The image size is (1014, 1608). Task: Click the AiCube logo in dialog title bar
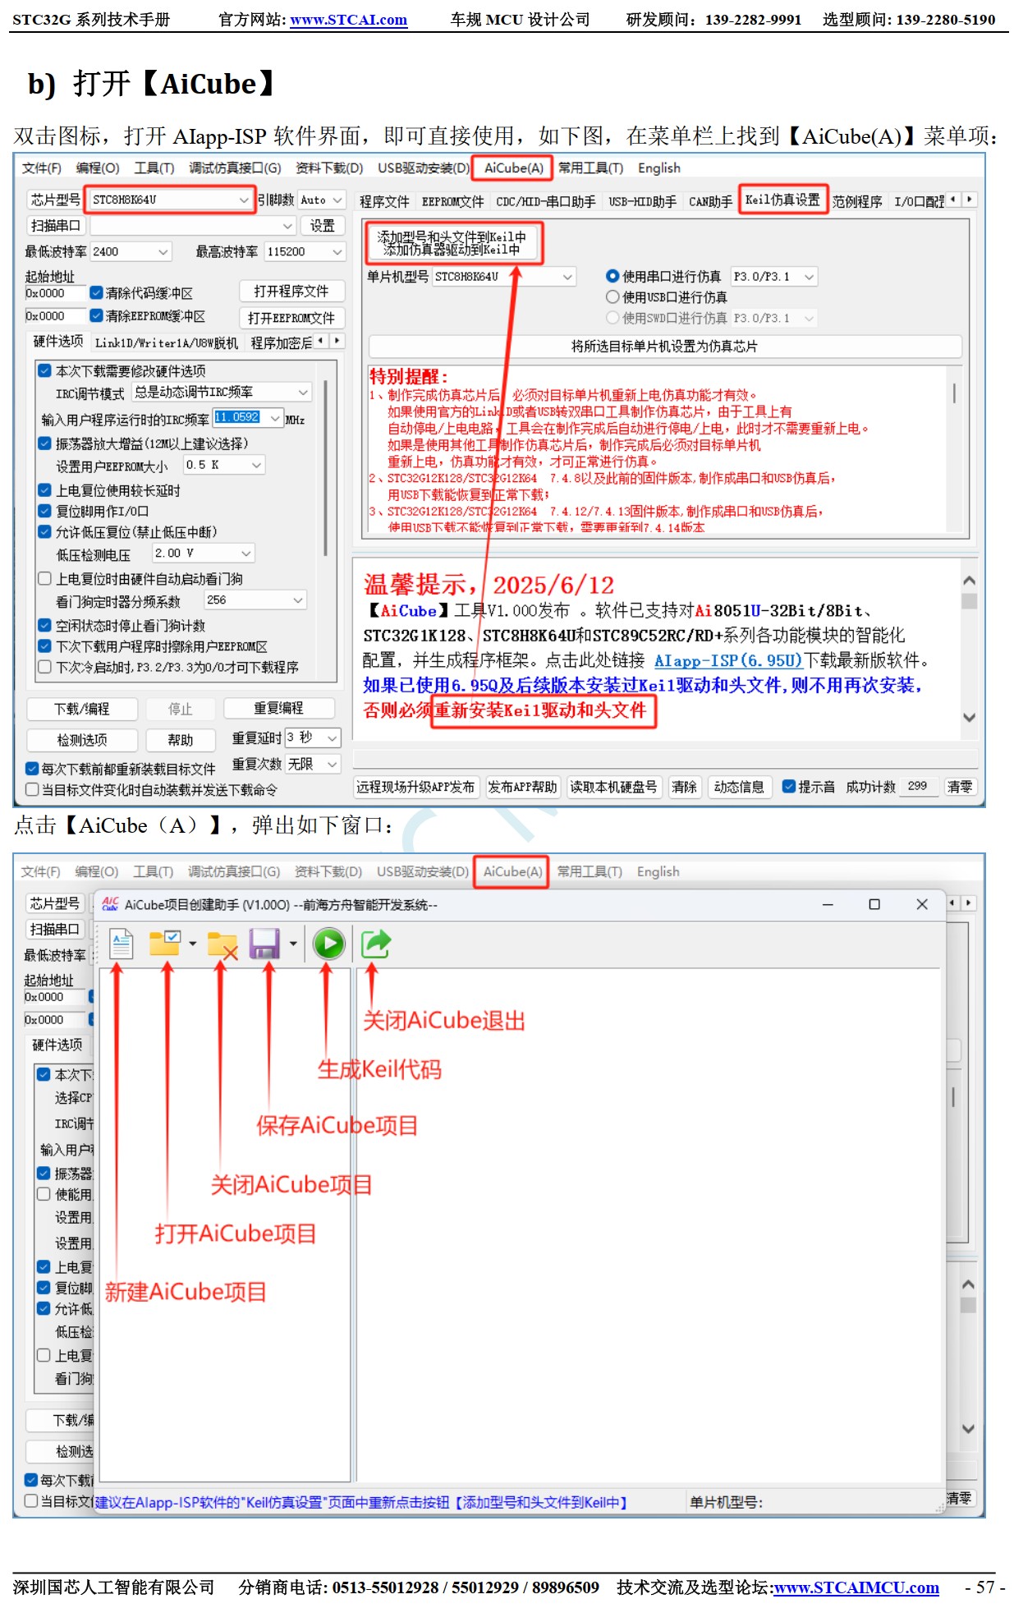click(x=110, y=904)
